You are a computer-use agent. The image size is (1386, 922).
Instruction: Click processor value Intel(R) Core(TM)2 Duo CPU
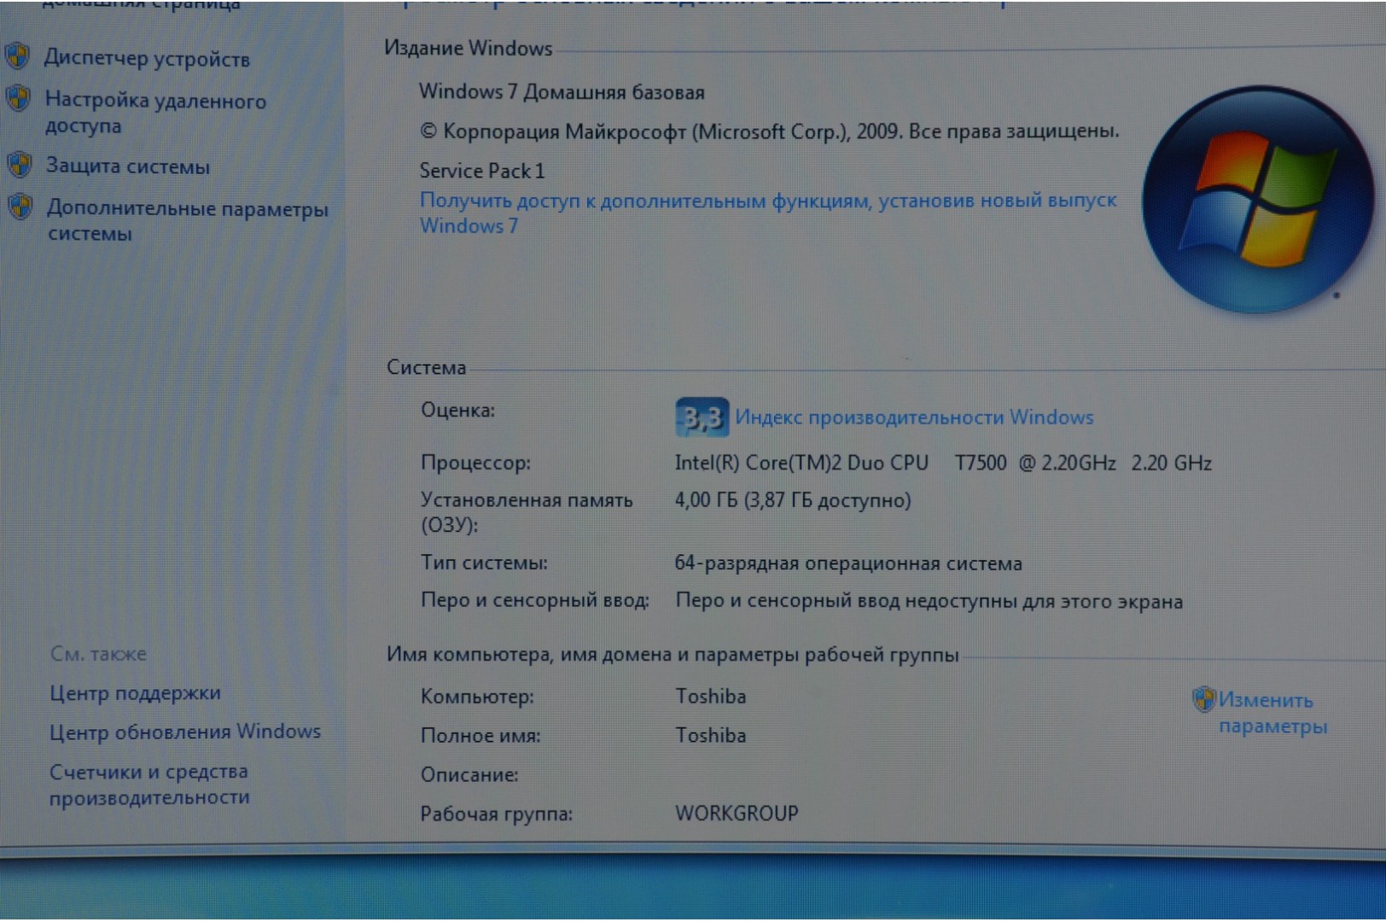[x=801, y=463]
